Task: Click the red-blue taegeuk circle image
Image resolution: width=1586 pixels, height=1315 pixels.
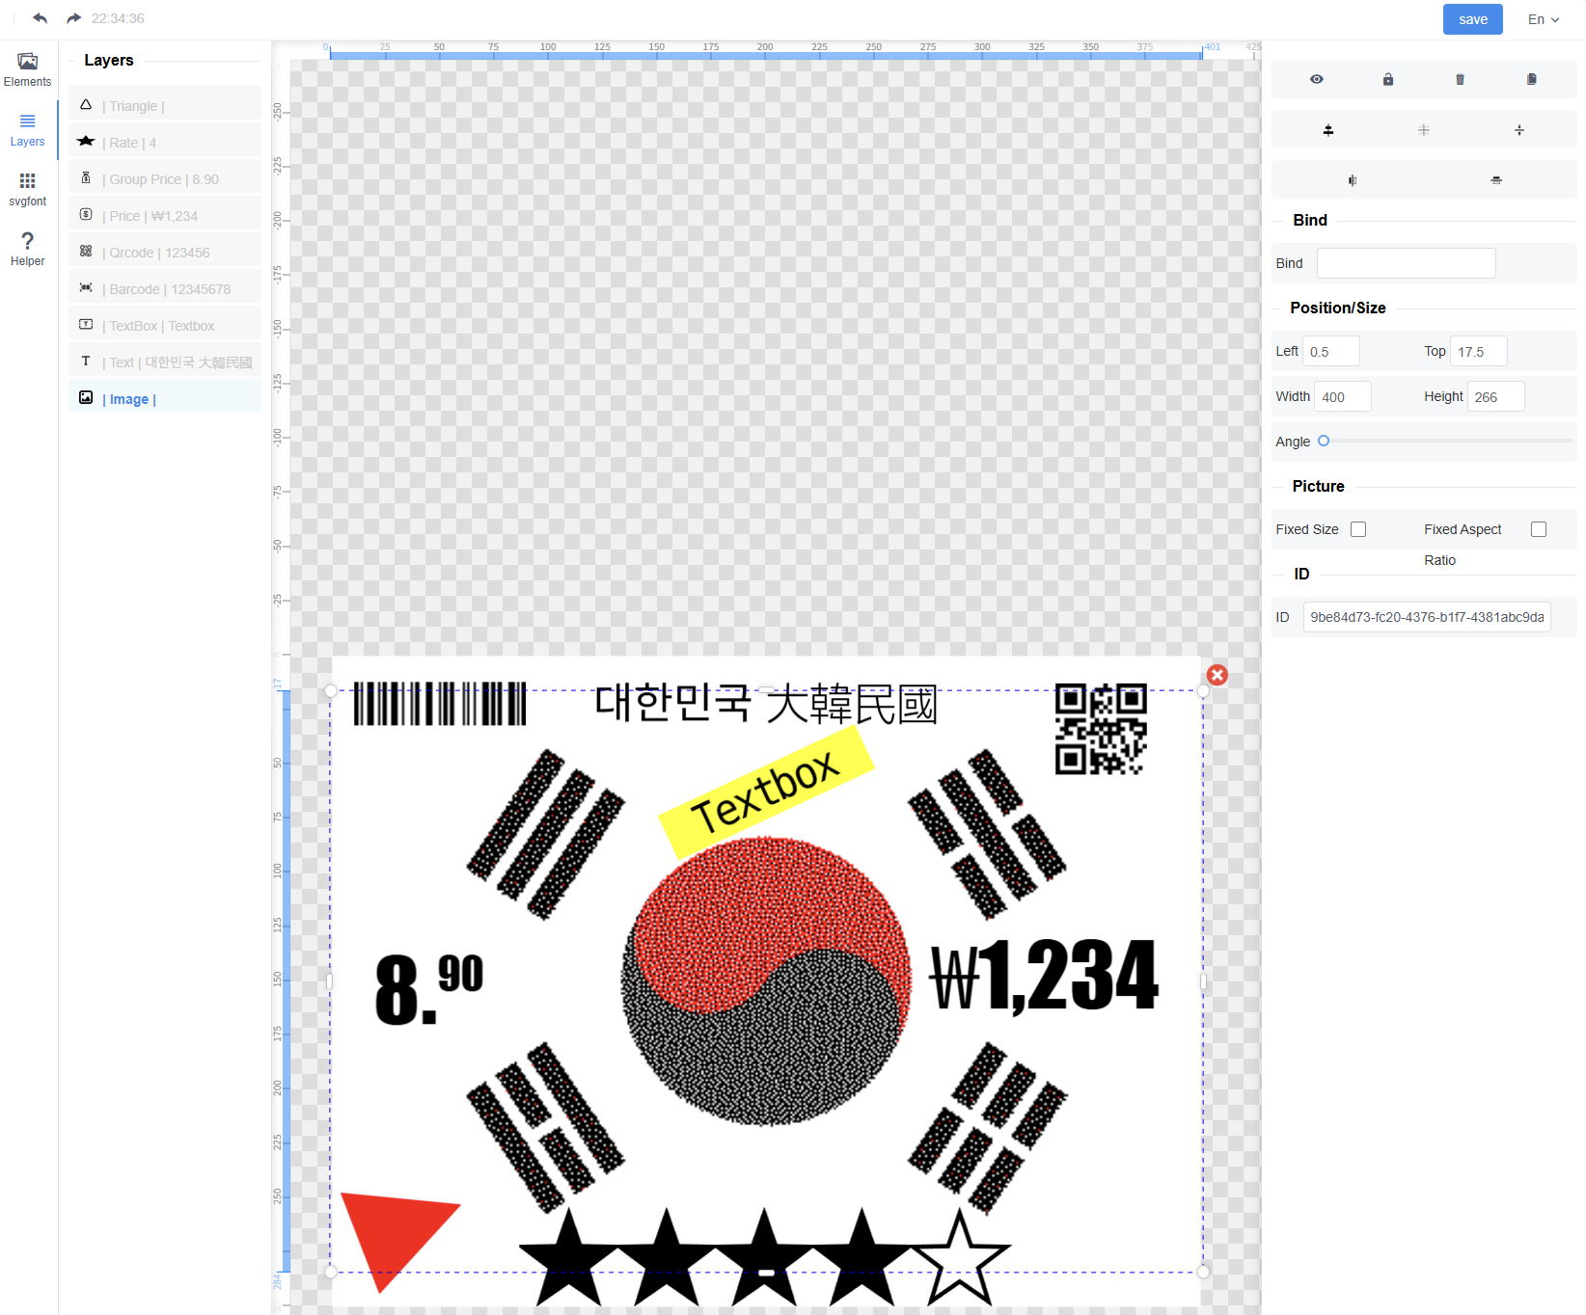Action: pos(766,980)
